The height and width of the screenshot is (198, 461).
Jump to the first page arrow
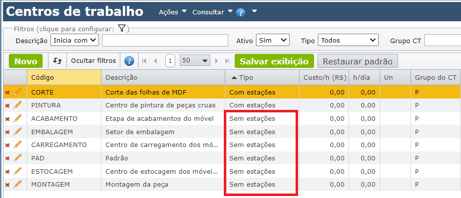coord(145,61)
